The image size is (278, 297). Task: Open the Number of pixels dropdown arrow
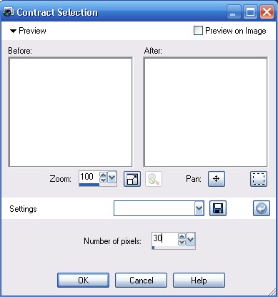point(190,239)
